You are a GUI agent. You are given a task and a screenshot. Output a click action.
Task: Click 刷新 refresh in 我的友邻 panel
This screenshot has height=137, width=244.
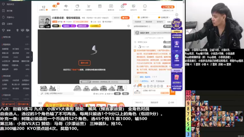pos(171,103)
